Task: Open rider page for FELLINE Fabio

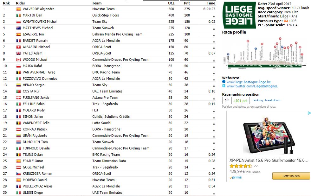Action: coord(34,104)
